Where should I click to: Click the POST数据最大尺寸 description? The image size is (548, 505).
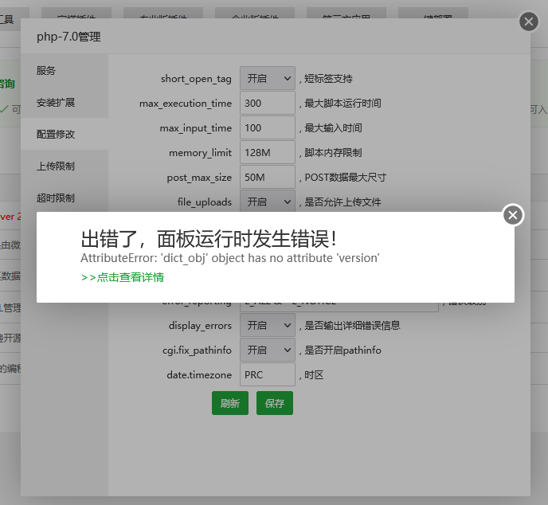pyautogui.click(x=346, y=177)
